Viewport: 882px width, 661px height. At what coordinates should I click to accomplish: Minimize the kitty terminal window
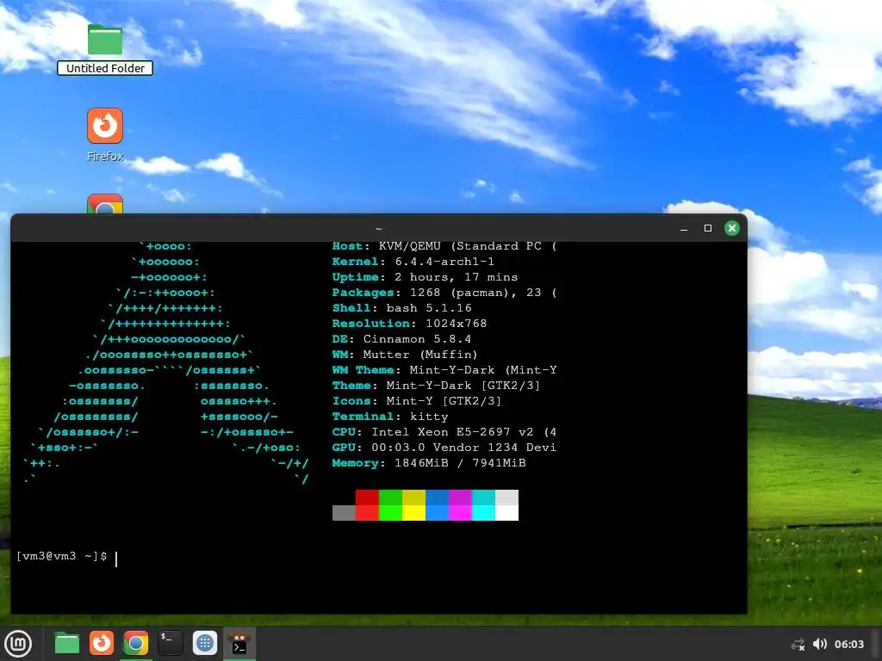point(683,228)
